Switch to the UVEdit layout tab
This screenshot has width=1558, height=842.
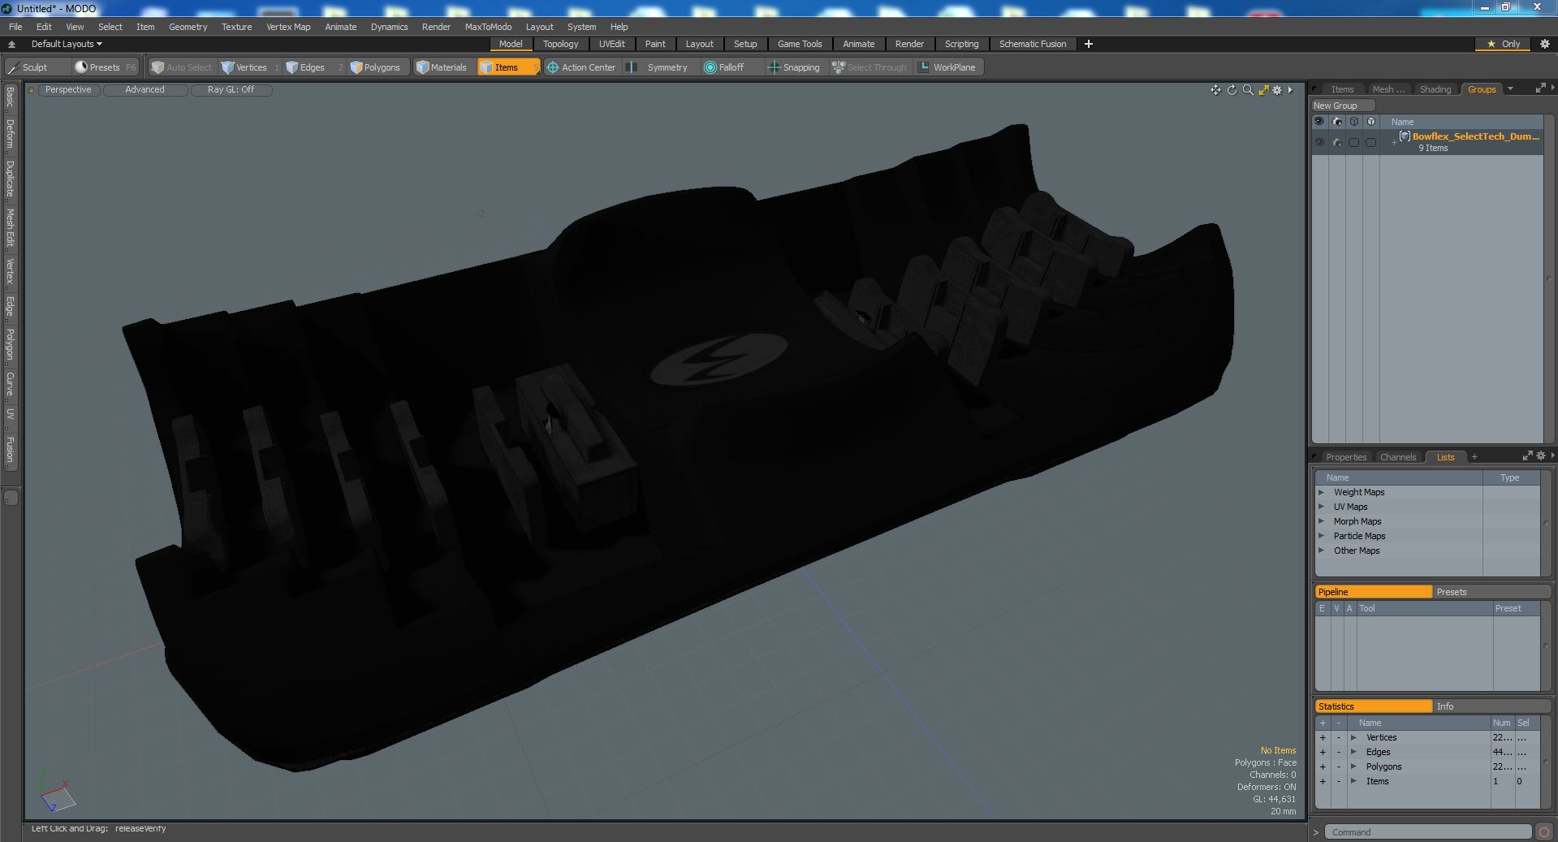[611, 44]
